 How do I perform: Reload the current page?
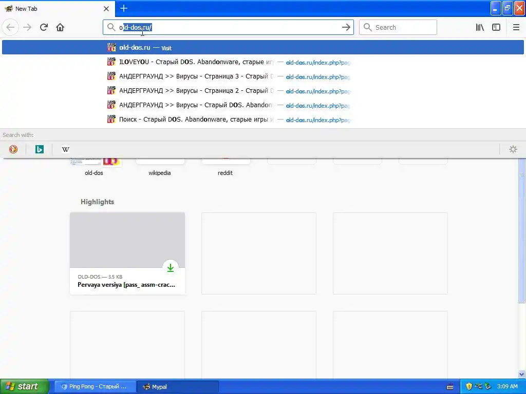coord(44,27)
